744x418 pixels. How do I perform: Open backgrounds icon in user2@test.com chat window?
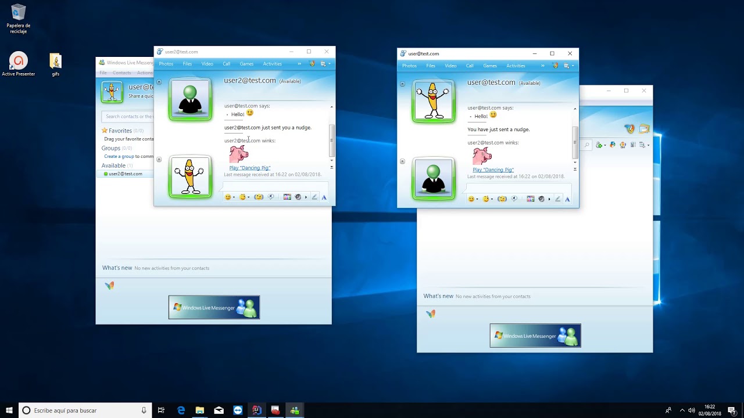pyautogui.click(x=287, y=197)
